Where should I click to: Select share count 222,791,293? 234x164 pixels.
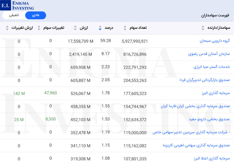click(x=135, y=68)
